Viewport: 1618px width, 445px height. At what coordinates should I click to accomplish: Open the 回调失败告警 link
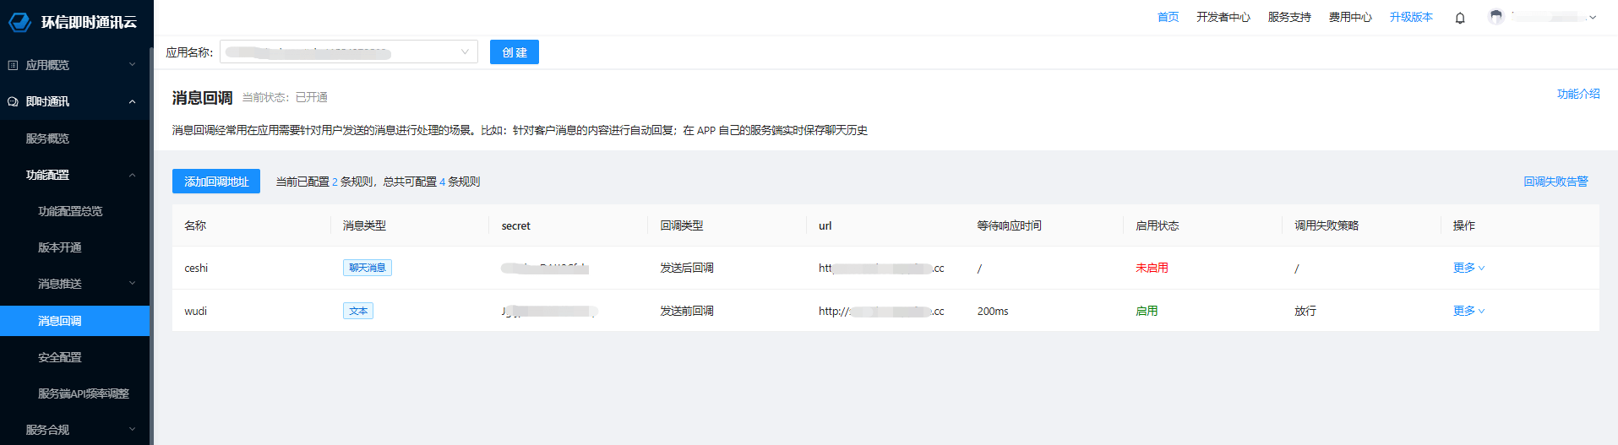(1555, 182)
